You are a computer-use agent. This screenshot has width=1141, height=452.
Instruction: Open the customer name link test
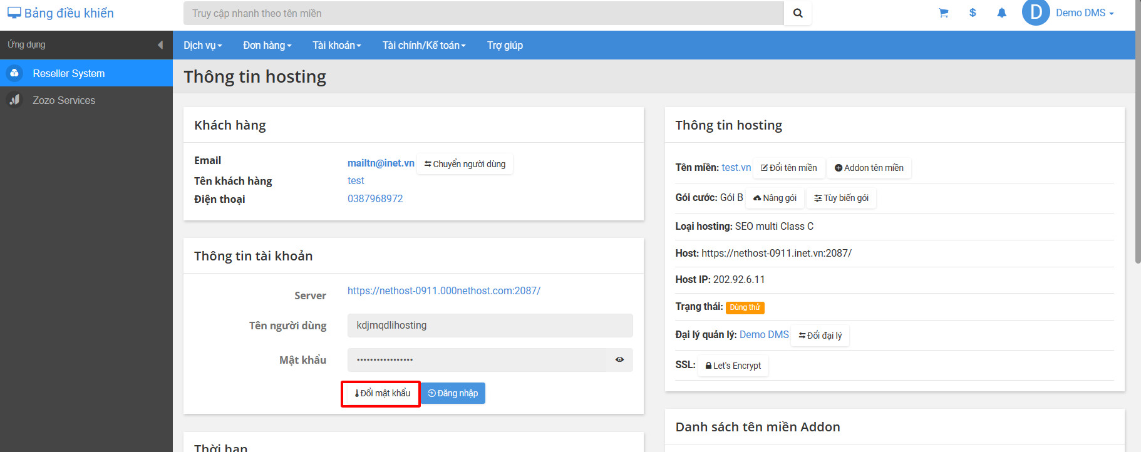(356, 180)
